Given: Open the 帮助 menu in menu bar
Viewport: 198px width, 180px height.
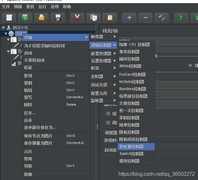Looking at the screenshot, I should coord(67,7).
